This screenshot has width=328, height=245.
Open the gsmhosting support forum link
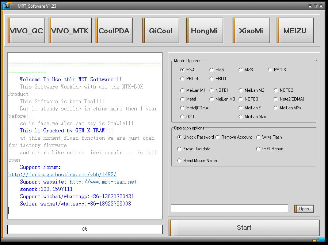pos(62,174)
